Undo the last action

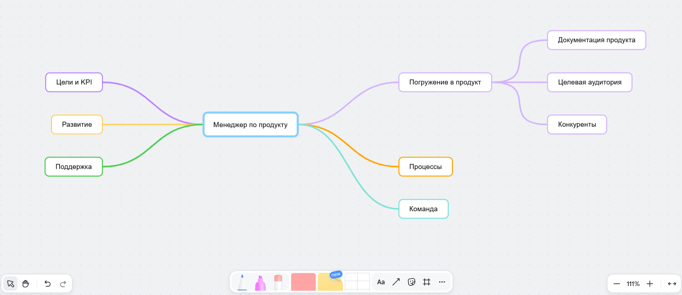[47, 284]
